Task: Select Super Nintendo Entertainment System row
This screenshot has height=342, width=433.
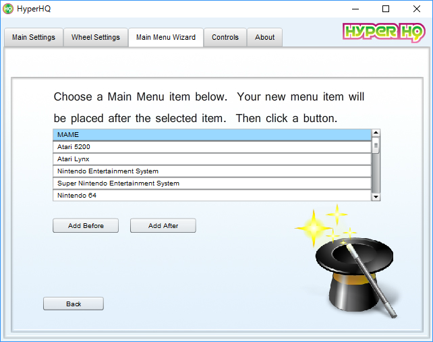Action: pyautogui.click(x=212, y=183)
